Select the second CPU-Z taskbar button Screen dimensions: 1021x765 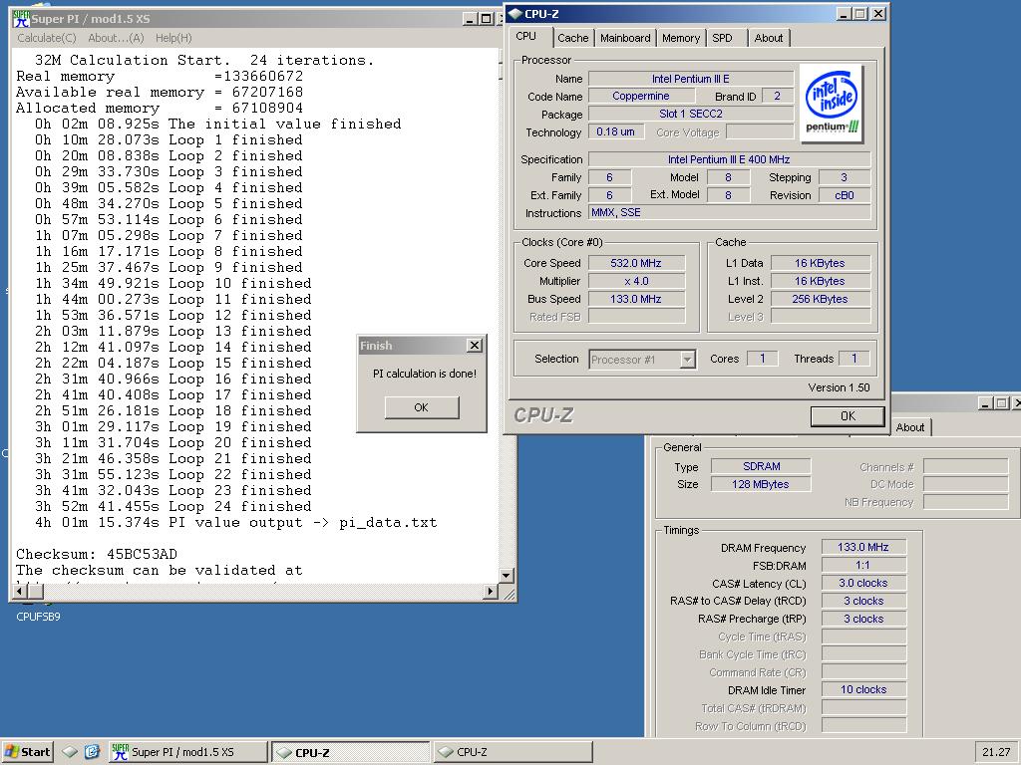pyautogui.click(x=513, y=752)
